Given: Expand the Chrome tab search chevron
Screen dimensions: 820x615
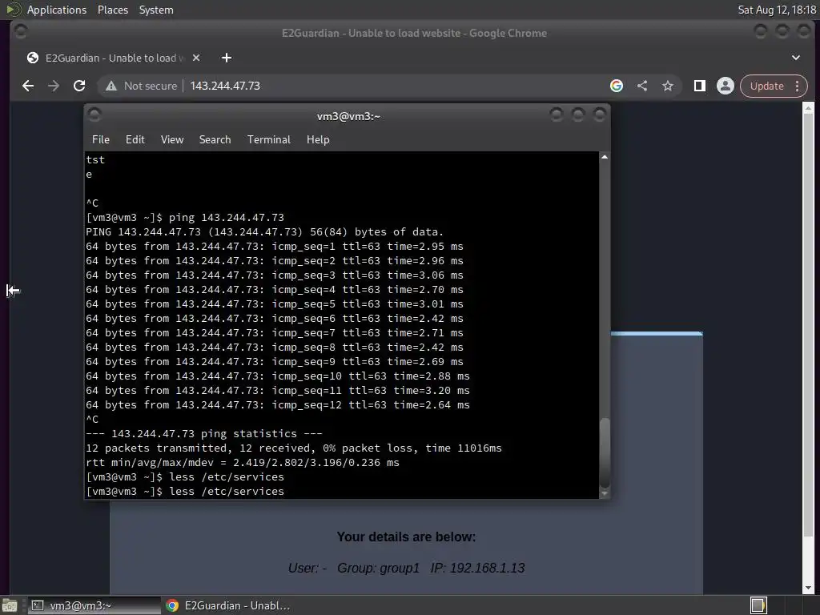Looking at the screenshot, I should 796,58.
